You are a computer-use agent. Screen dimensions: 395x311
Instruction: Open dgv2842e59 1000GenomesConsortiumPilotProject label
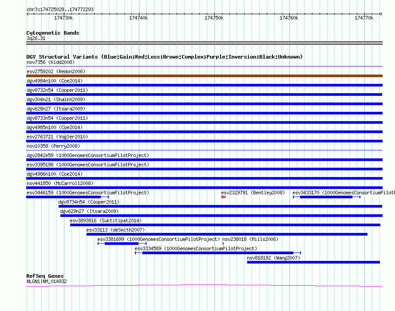point(88,155)
